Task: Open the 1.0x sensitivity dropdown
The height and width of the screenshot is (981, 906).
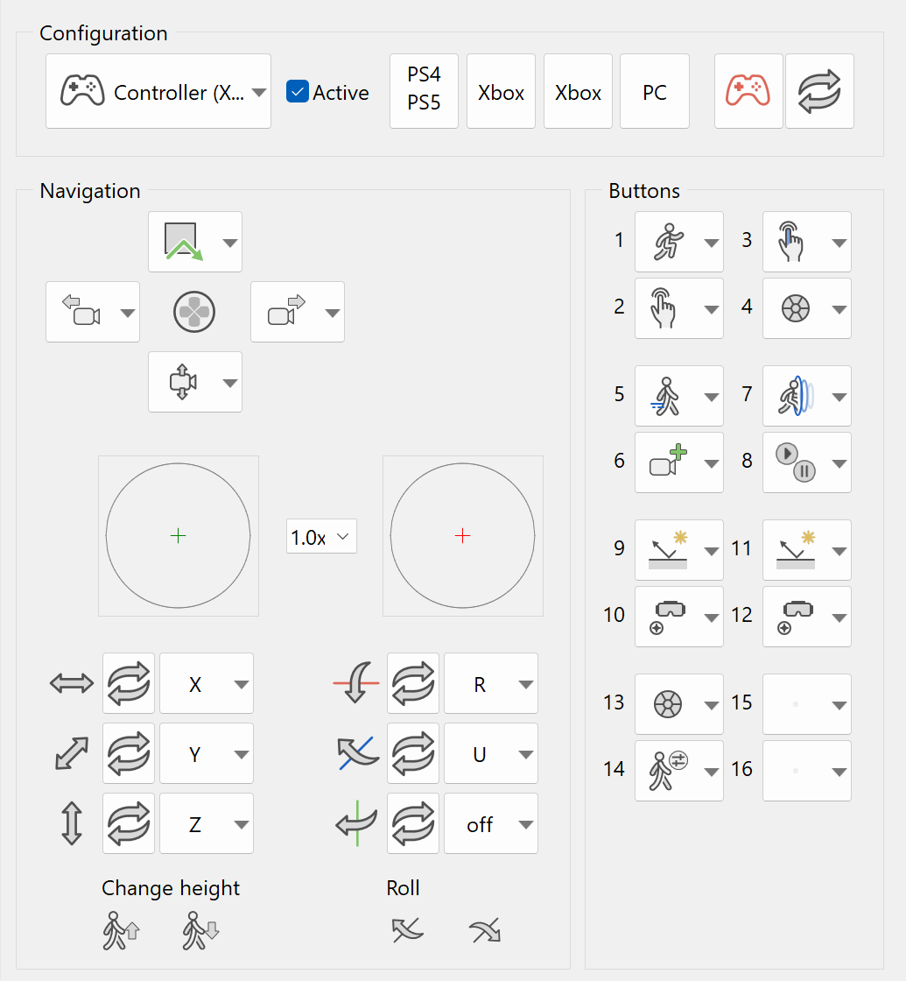Action: point(320,535)
